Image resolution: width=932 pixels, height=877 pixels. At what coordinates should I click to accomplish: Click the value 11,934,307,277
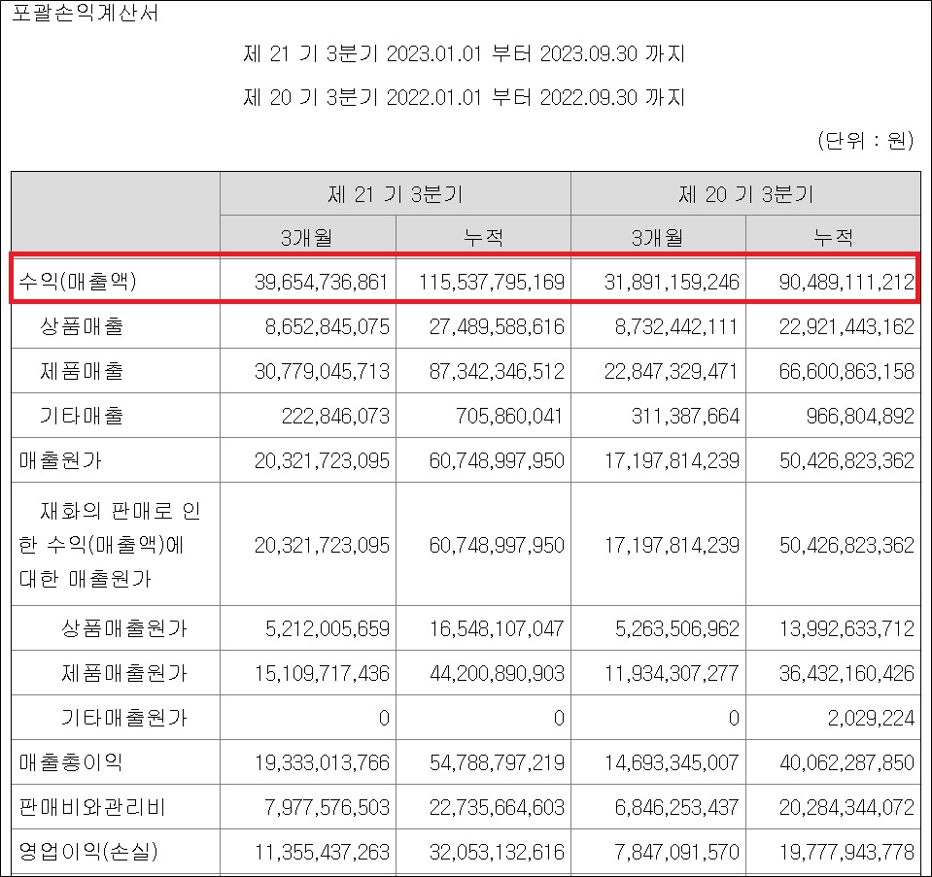coord(672,674)
